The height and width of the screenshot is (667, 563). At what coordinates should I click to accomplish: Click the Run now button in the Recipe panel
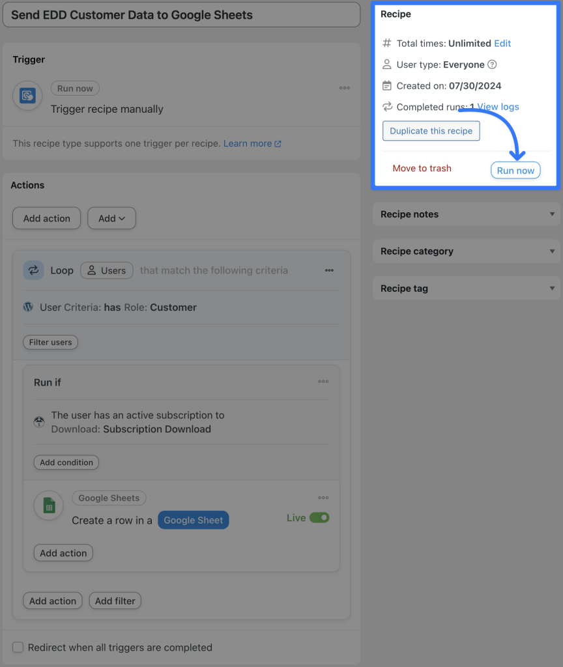point(515,170)
